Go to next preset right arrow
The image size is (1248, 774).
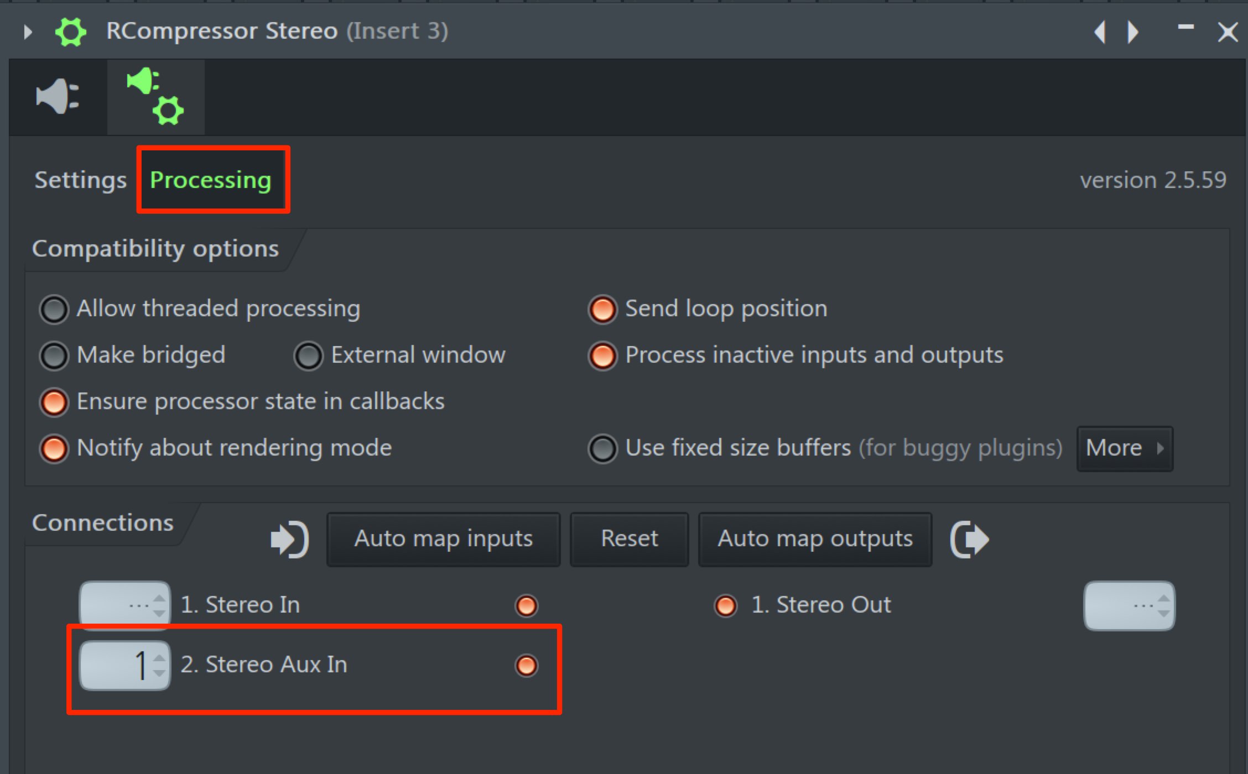click(x=1133, y=32)
